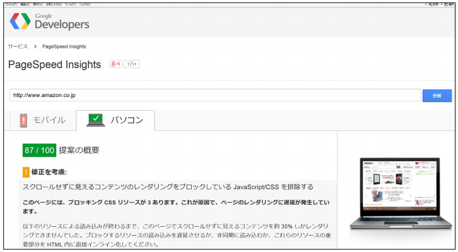Select the パソコン tab
This screenshot has height=252, width=458.
[115, 120]
